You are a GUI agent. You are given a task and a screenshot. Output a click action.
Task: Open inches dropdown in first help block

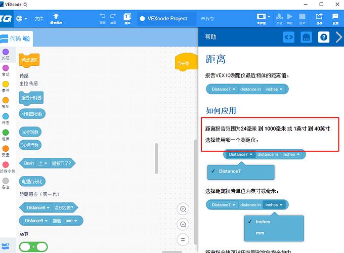274,89
